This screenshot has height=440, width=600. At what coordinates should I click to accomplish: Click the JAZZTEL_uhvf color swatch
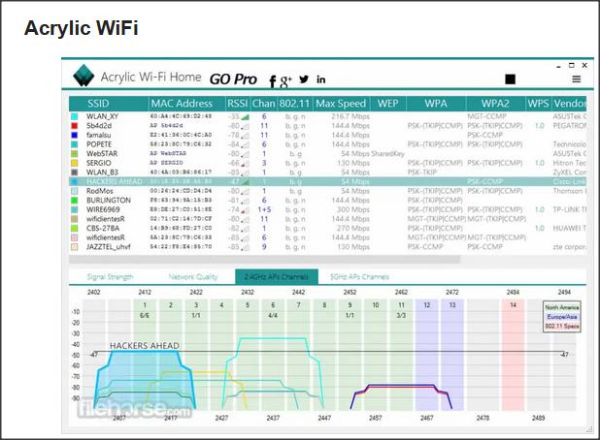click(74, 247)
